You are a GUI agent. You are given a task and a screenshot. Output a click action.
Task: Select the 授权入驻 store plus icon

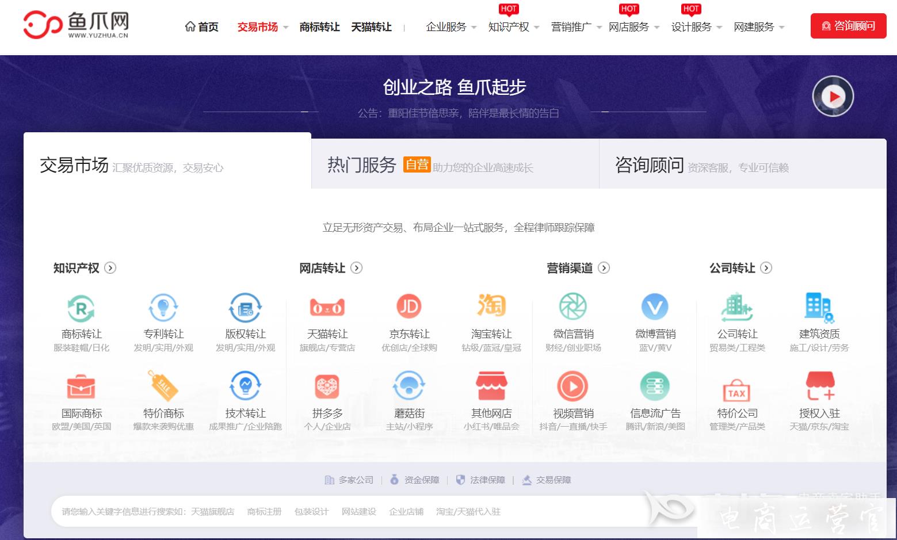click(x=820, y=386)
